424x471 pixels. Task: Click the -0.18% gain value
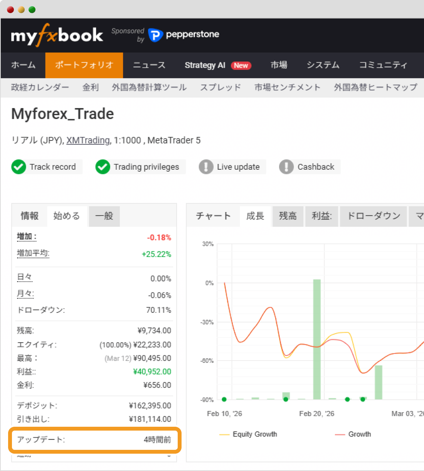click(159, 237)
